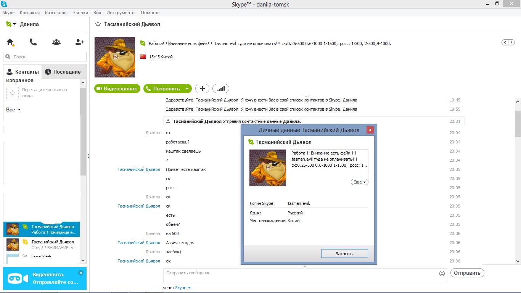Focus the Поиск contacts search field

point(45,57)
